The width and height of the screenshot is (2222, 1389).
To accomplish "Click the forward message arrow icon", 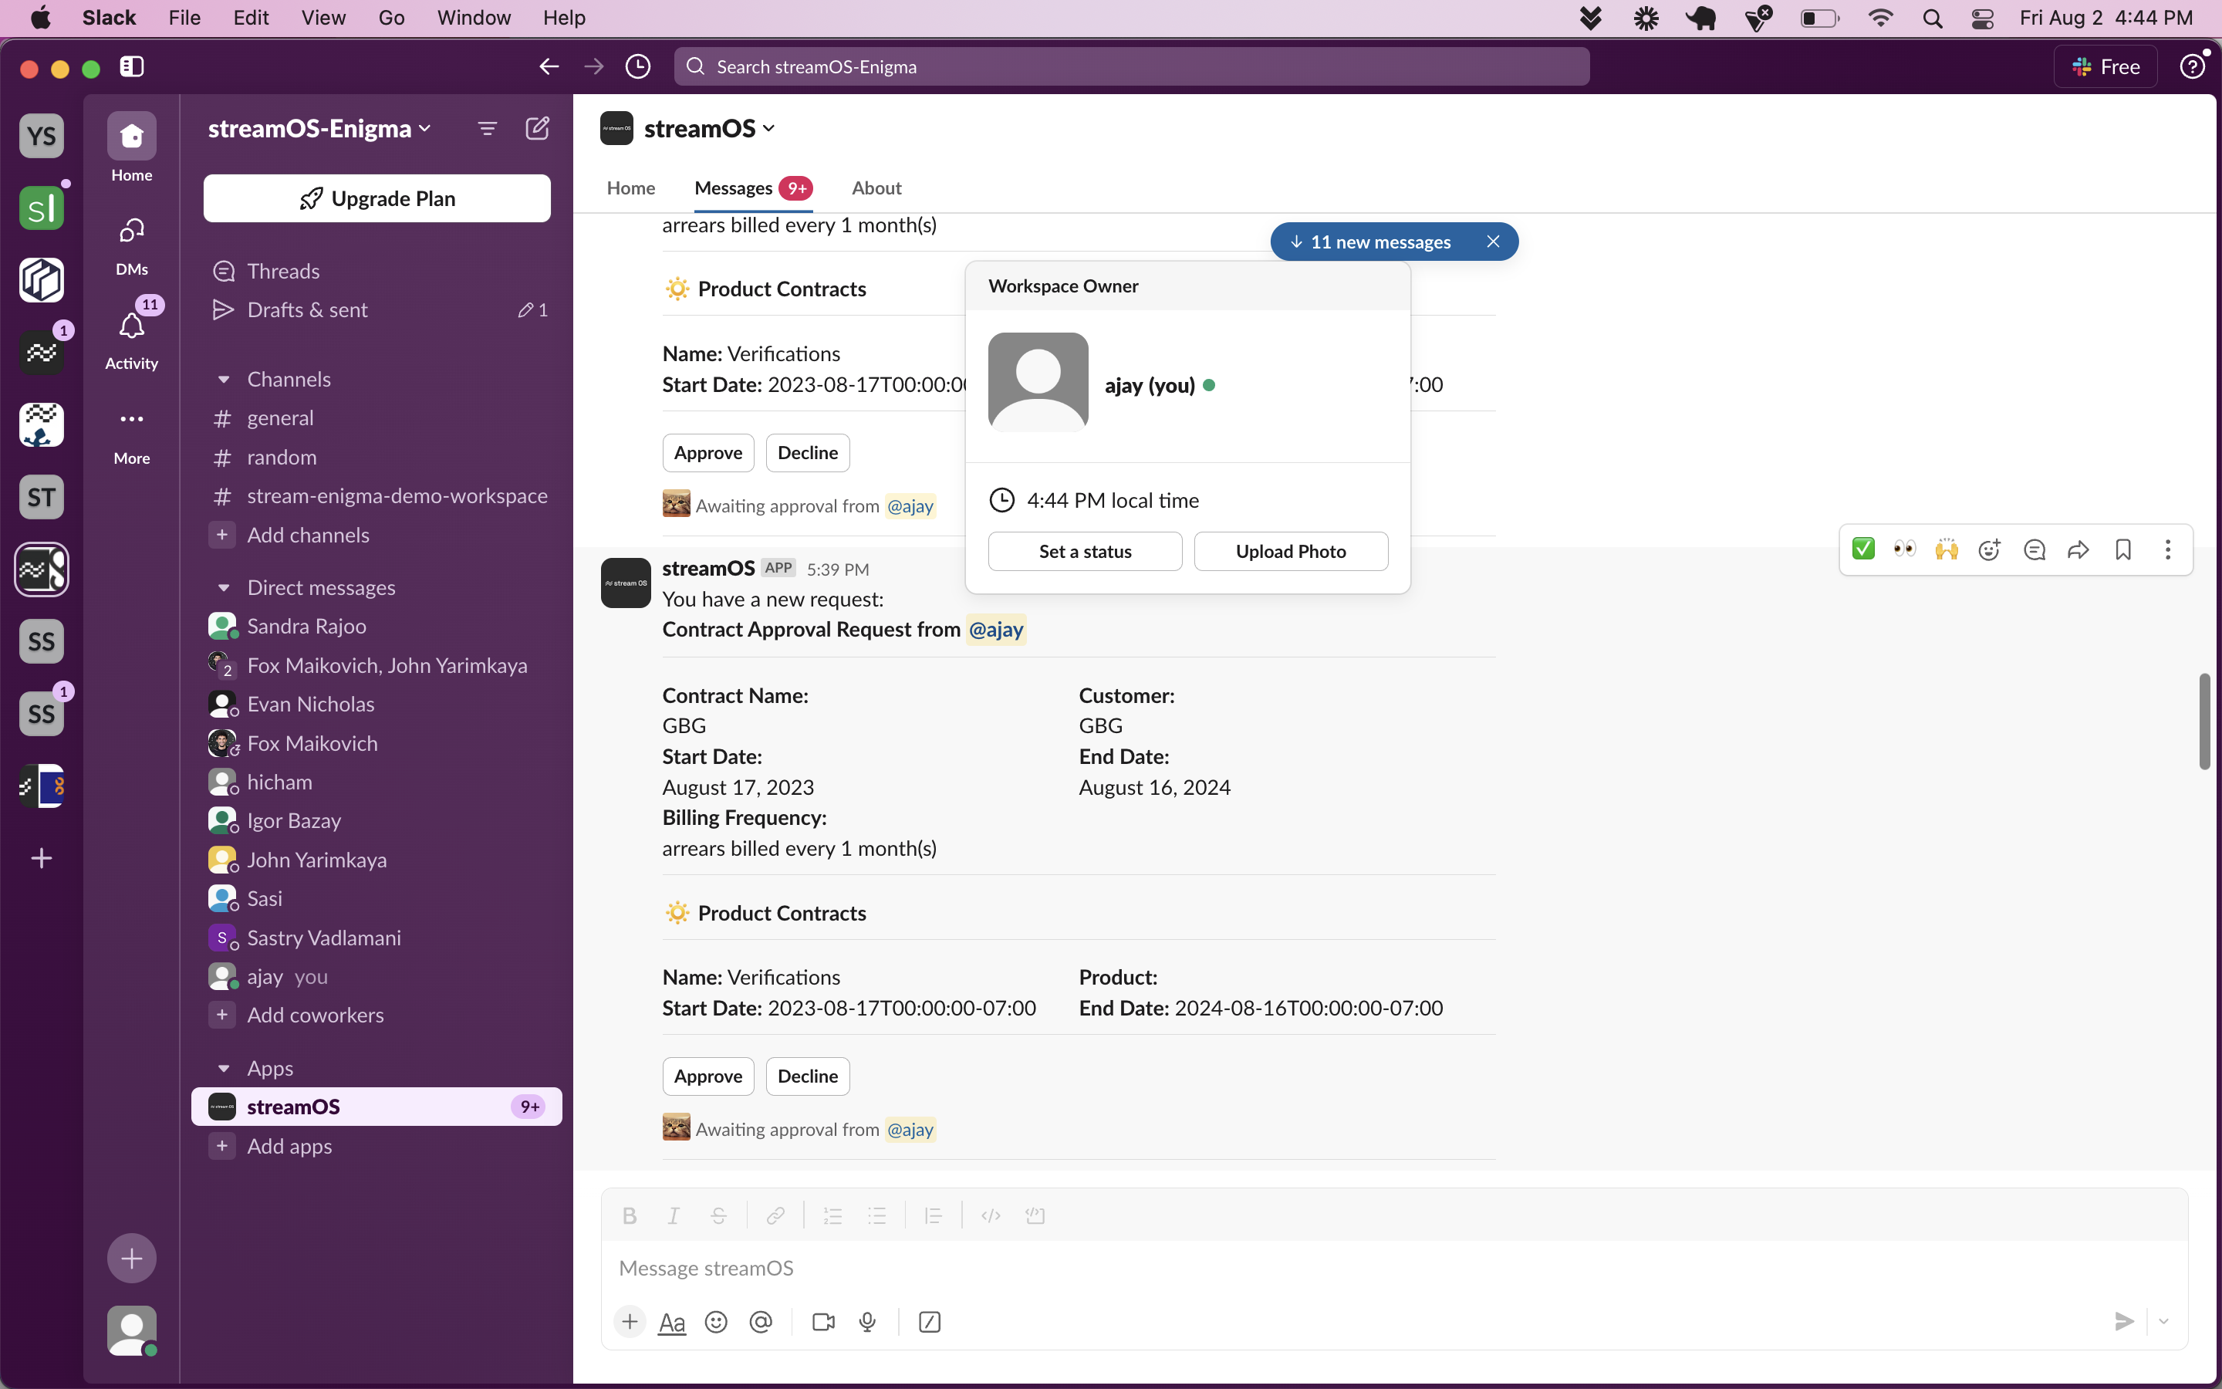I will click(2079, 550).
